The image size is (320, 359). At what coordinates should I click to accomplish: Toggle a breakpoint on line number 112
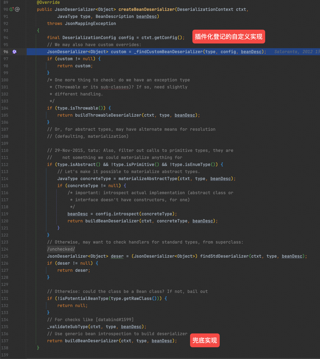coord(6,165)
